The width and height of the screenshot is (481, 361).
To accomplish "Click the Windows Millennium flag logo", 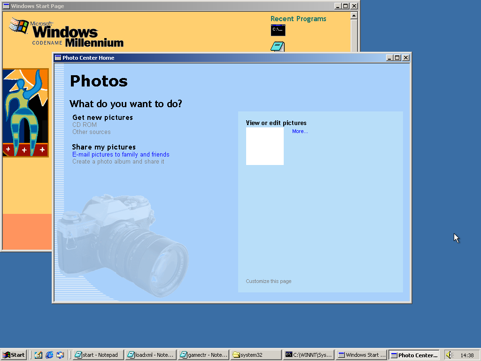I will 18,25.
